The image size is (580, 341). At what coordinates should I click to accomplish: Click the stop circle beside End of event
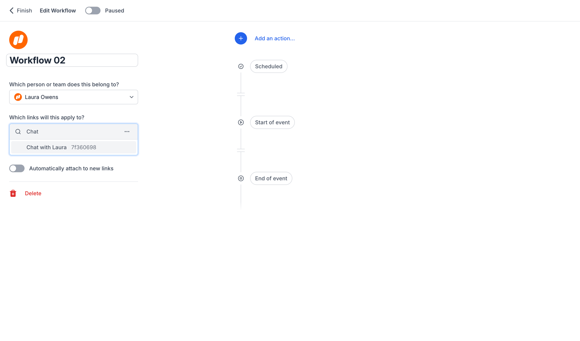(241, 178)
